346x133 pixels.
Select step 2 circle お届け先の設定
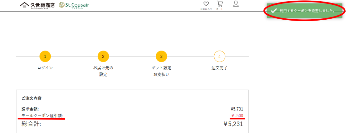[x=103, y=56]
